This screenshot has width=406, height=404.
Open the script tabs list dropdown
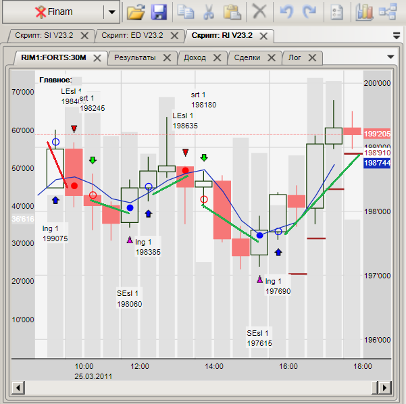pyautogui.click(x=397, y=36)
